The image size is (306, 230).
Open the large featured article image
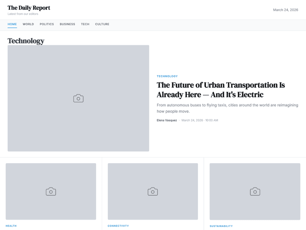(78, 98)
